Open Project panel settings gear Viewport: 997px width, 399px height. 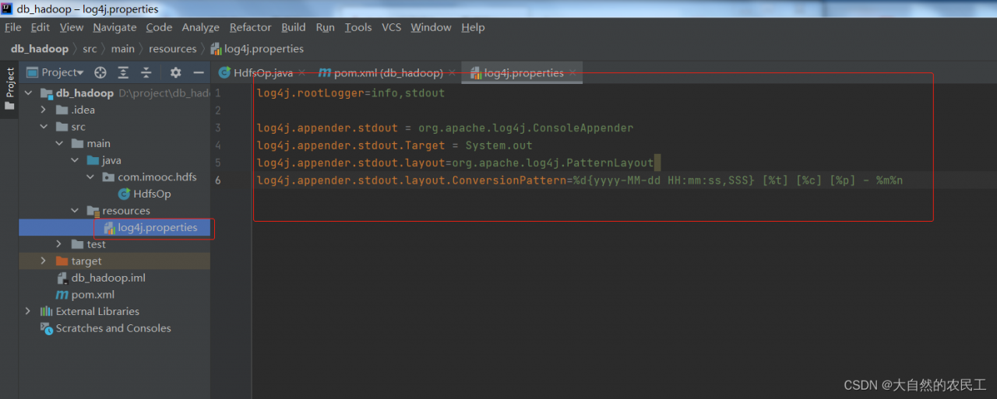click(175, 72)
